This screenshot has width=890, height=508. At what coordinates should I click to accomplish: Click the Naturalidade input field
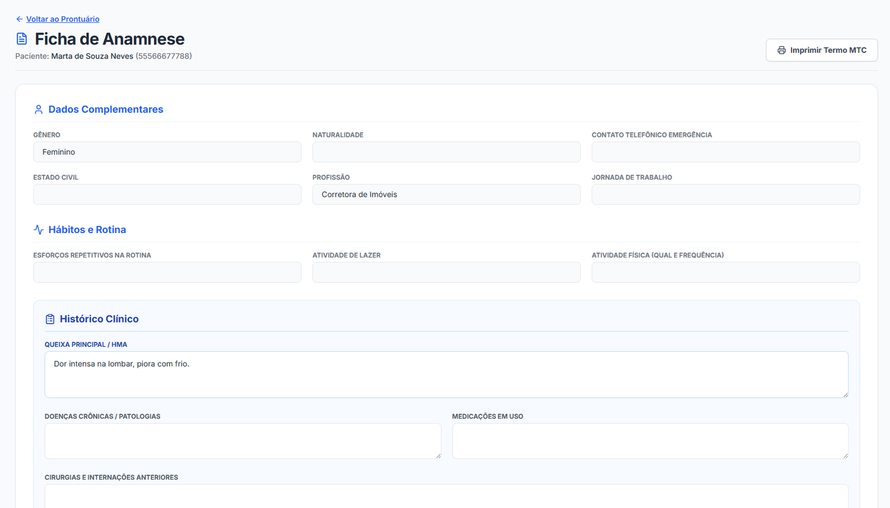coord(447,152)
